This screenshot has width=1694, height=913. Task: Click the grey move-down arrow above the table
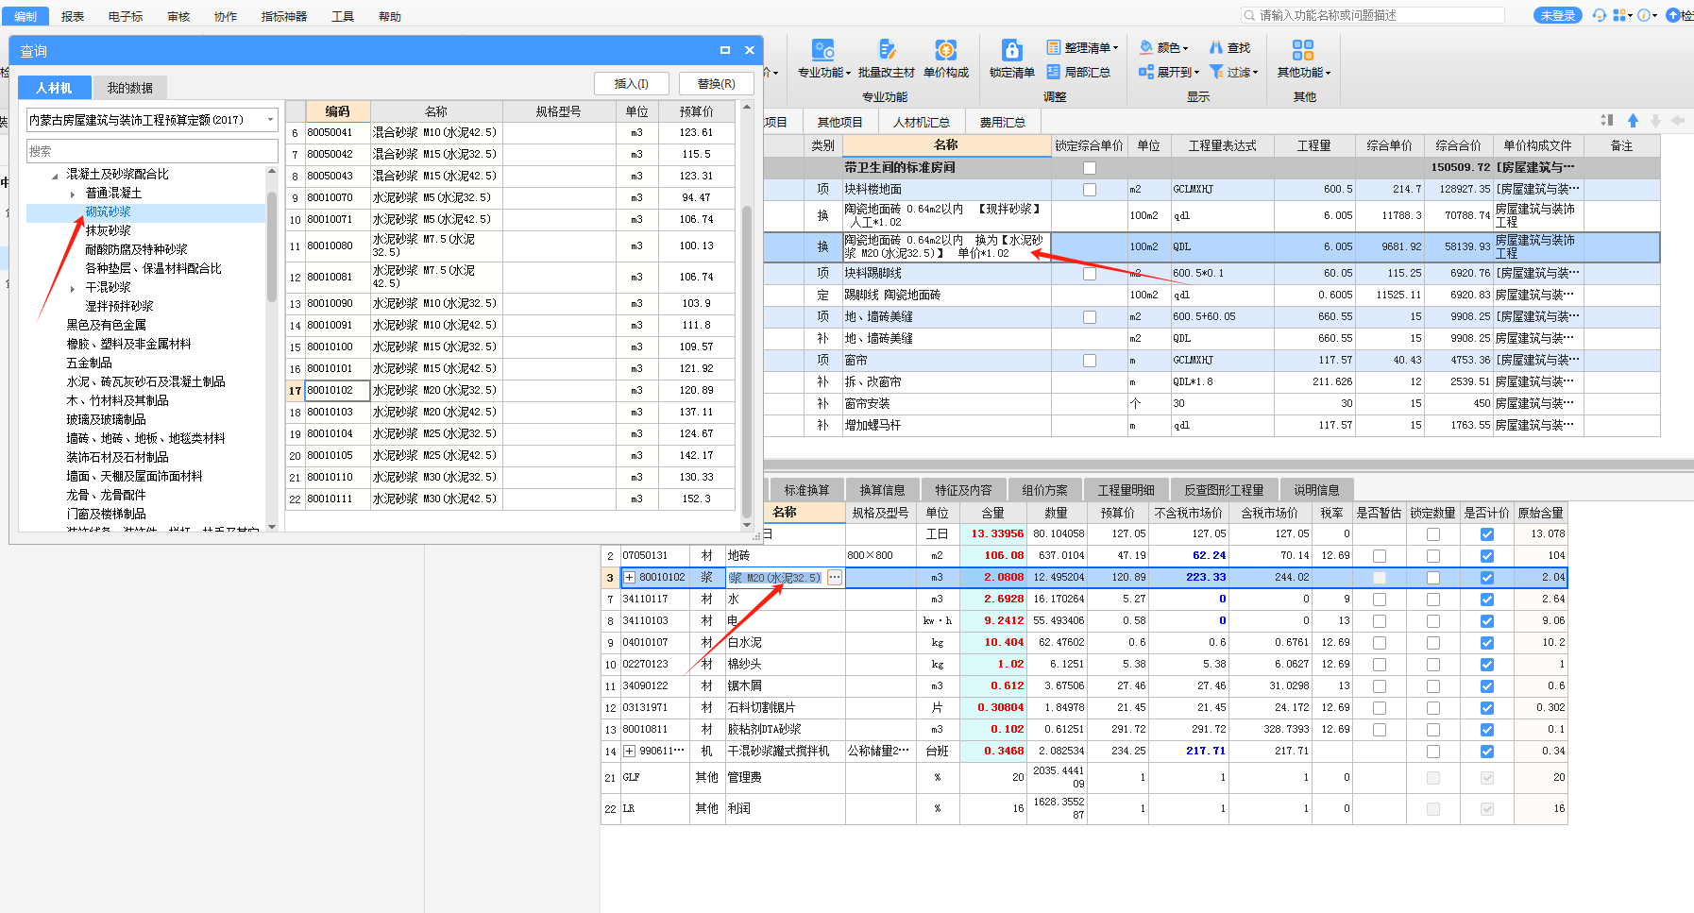pos(1655,120)
